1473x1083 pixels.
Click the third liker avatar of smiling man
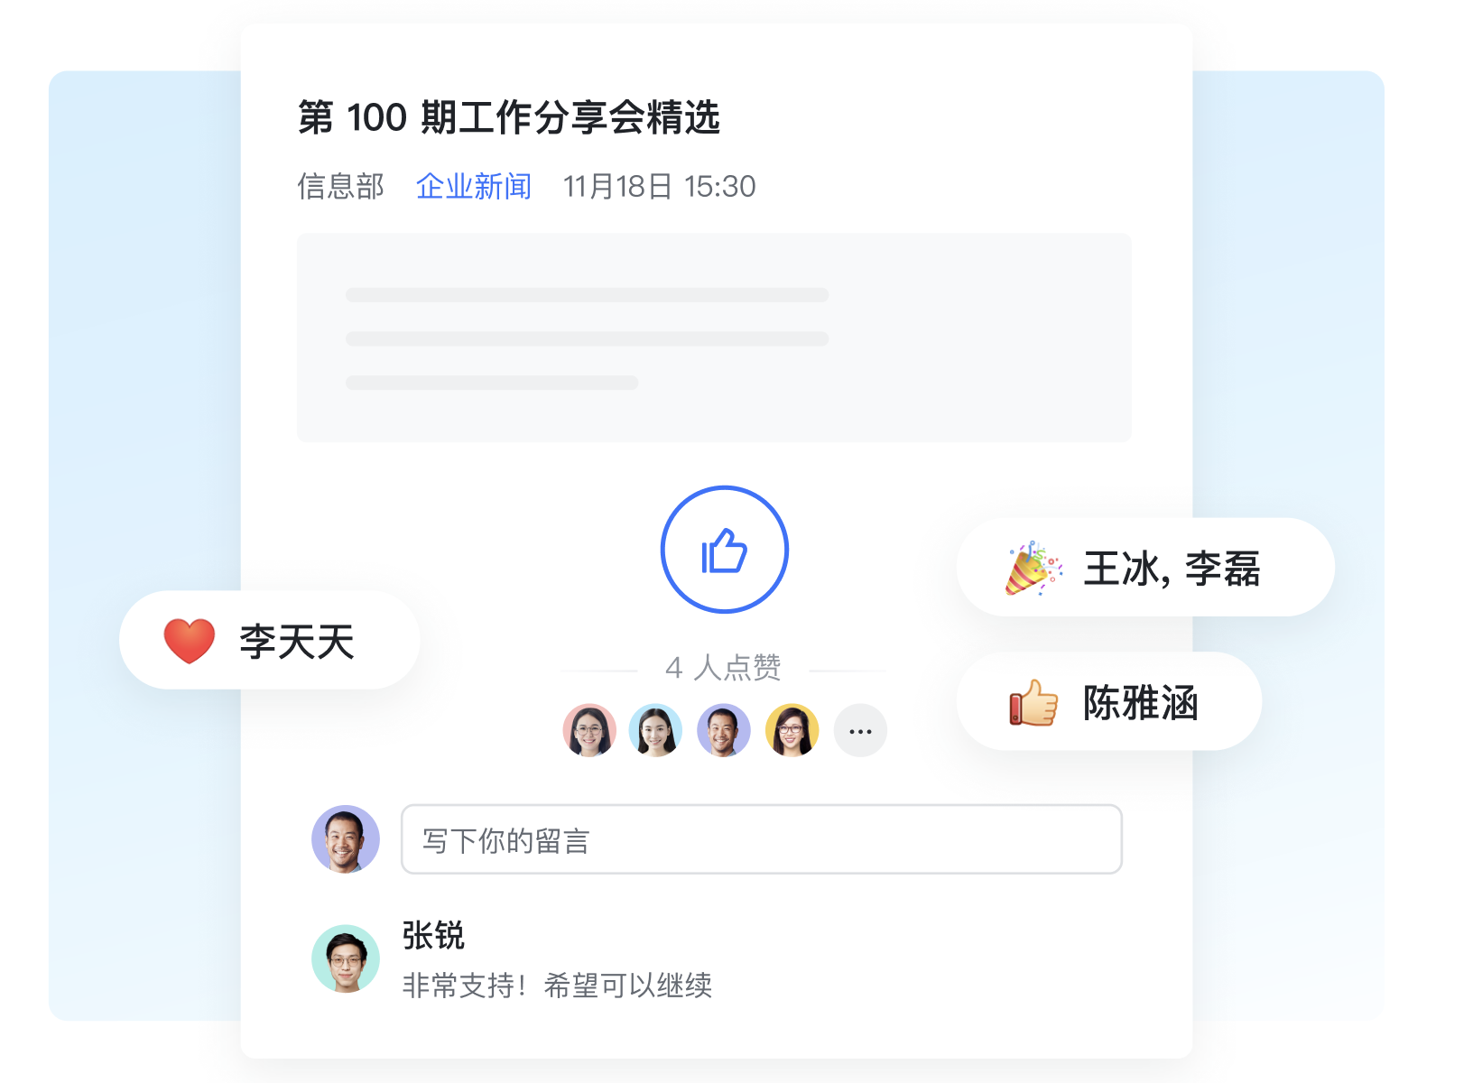click(724, 730)
